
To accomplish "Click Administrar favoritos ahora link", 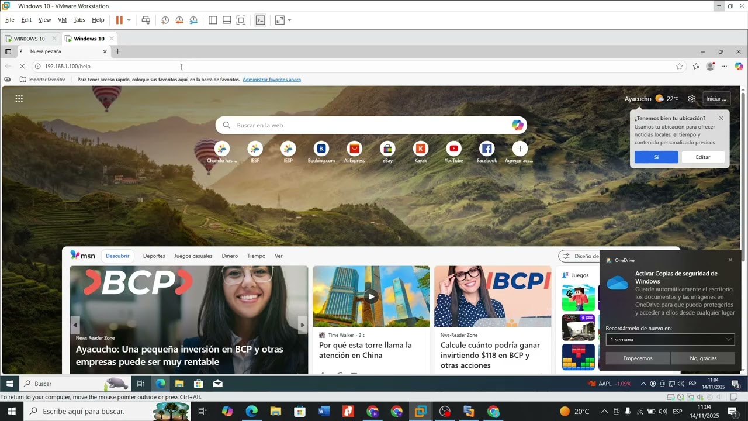I will [272, 80].
